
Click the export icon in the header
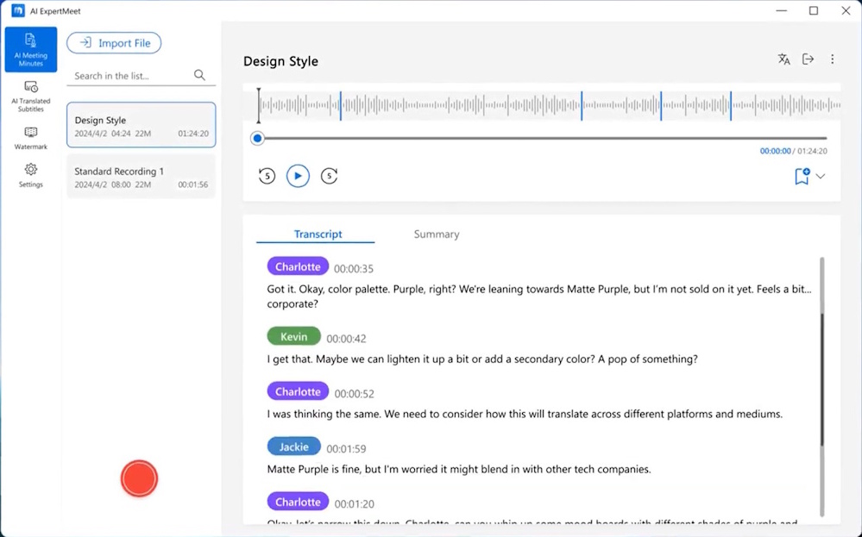[808, 59]
